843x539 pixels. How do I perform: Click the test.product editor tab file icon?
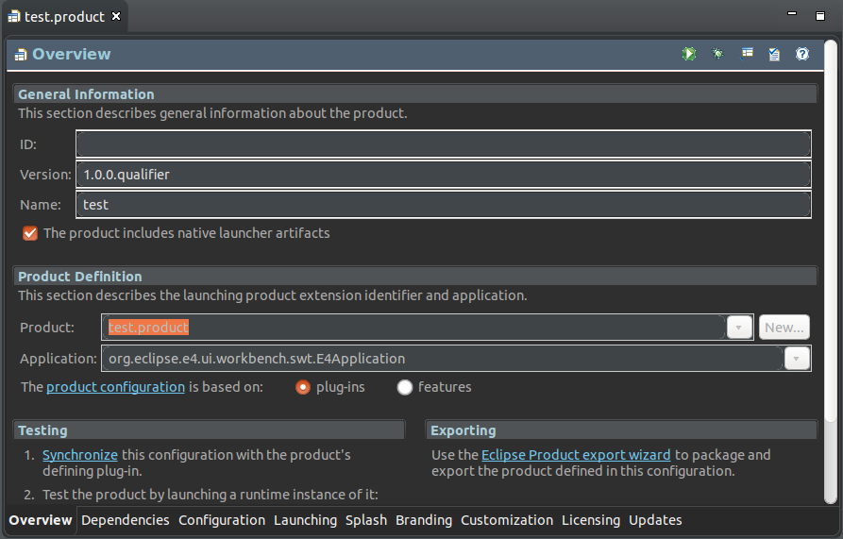click(14, 17)
